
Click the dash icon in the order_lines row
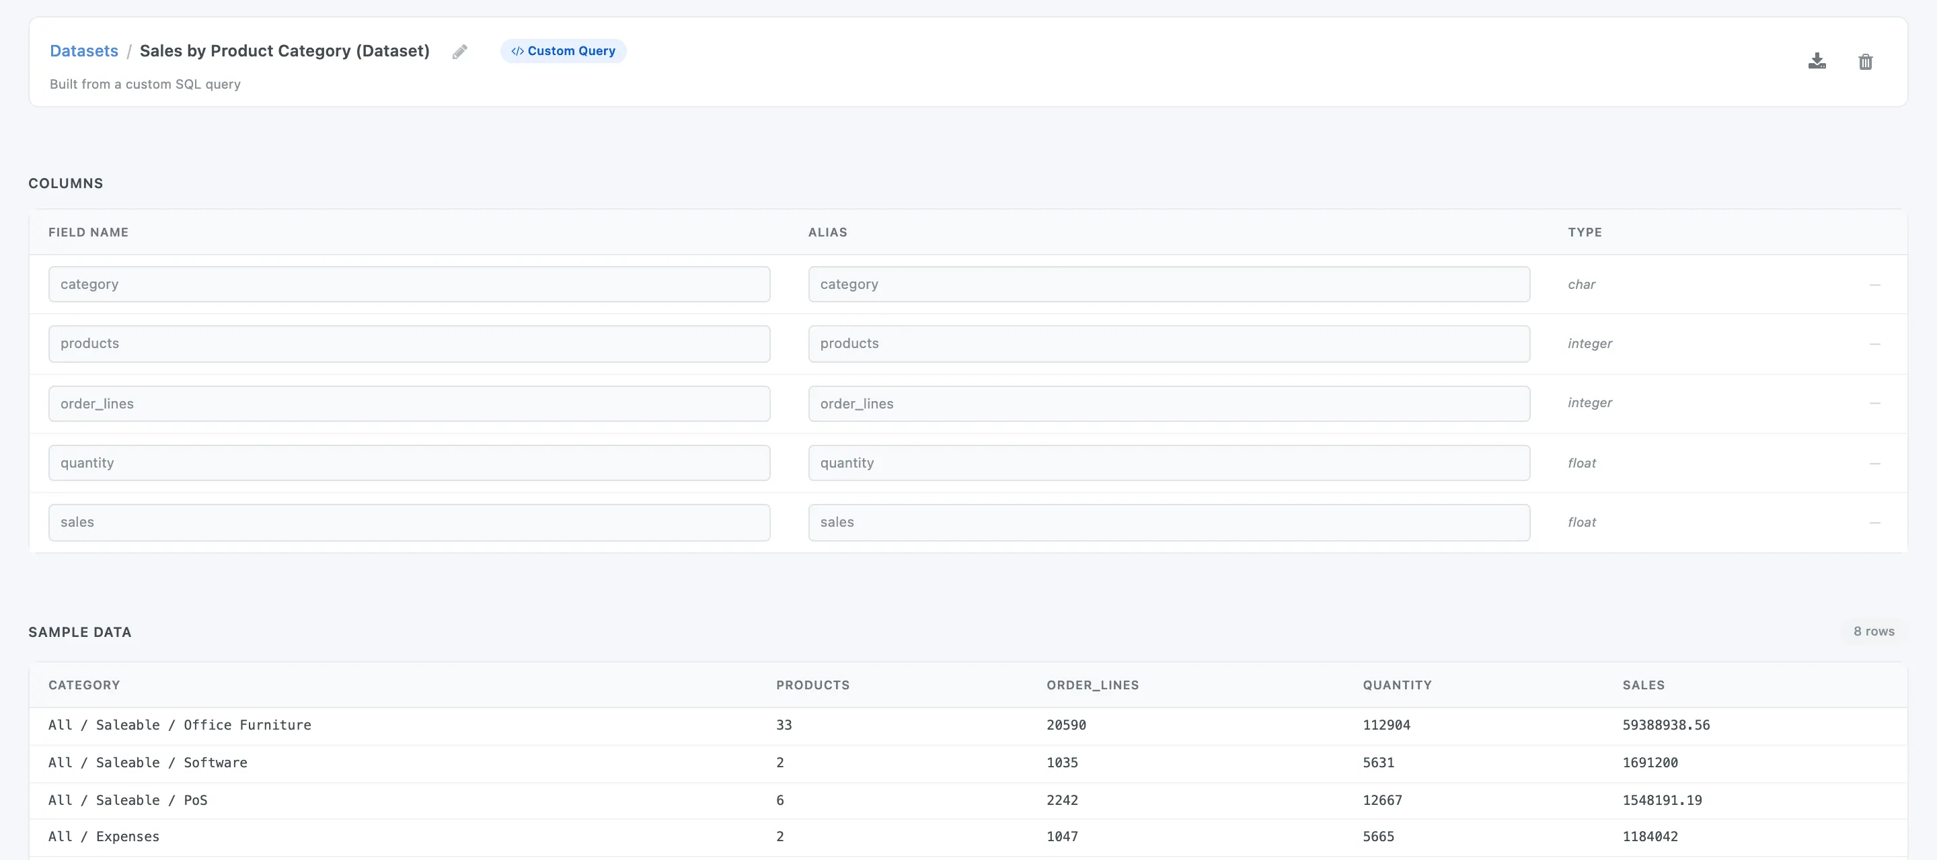point(1874,403)
